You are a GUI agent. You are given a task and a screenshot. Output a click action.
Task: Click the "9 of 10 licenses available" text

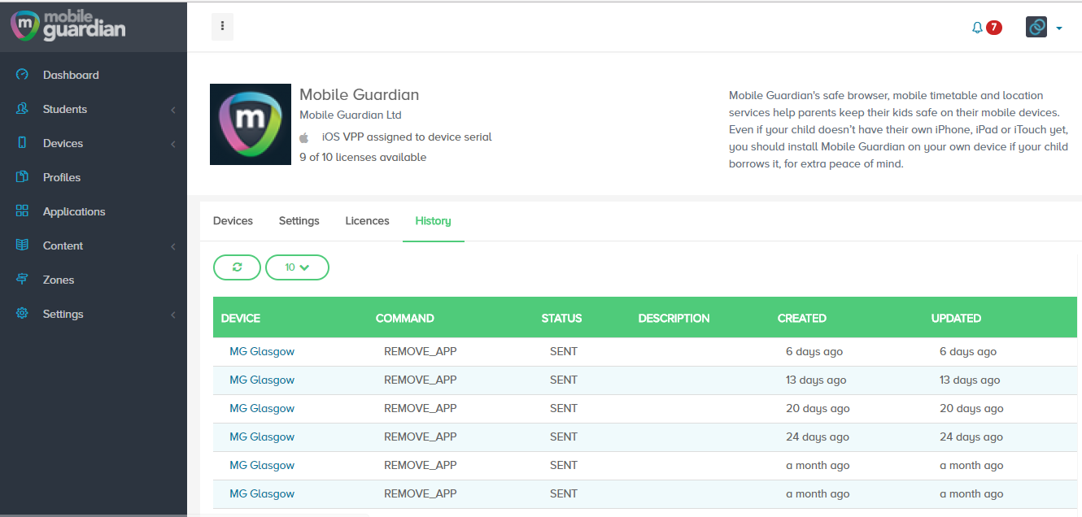pos(363,158)
